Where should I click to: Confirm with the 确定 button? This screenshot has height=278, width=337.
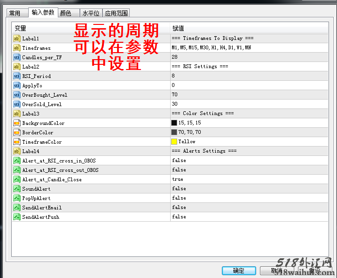[x=239, y=270]
